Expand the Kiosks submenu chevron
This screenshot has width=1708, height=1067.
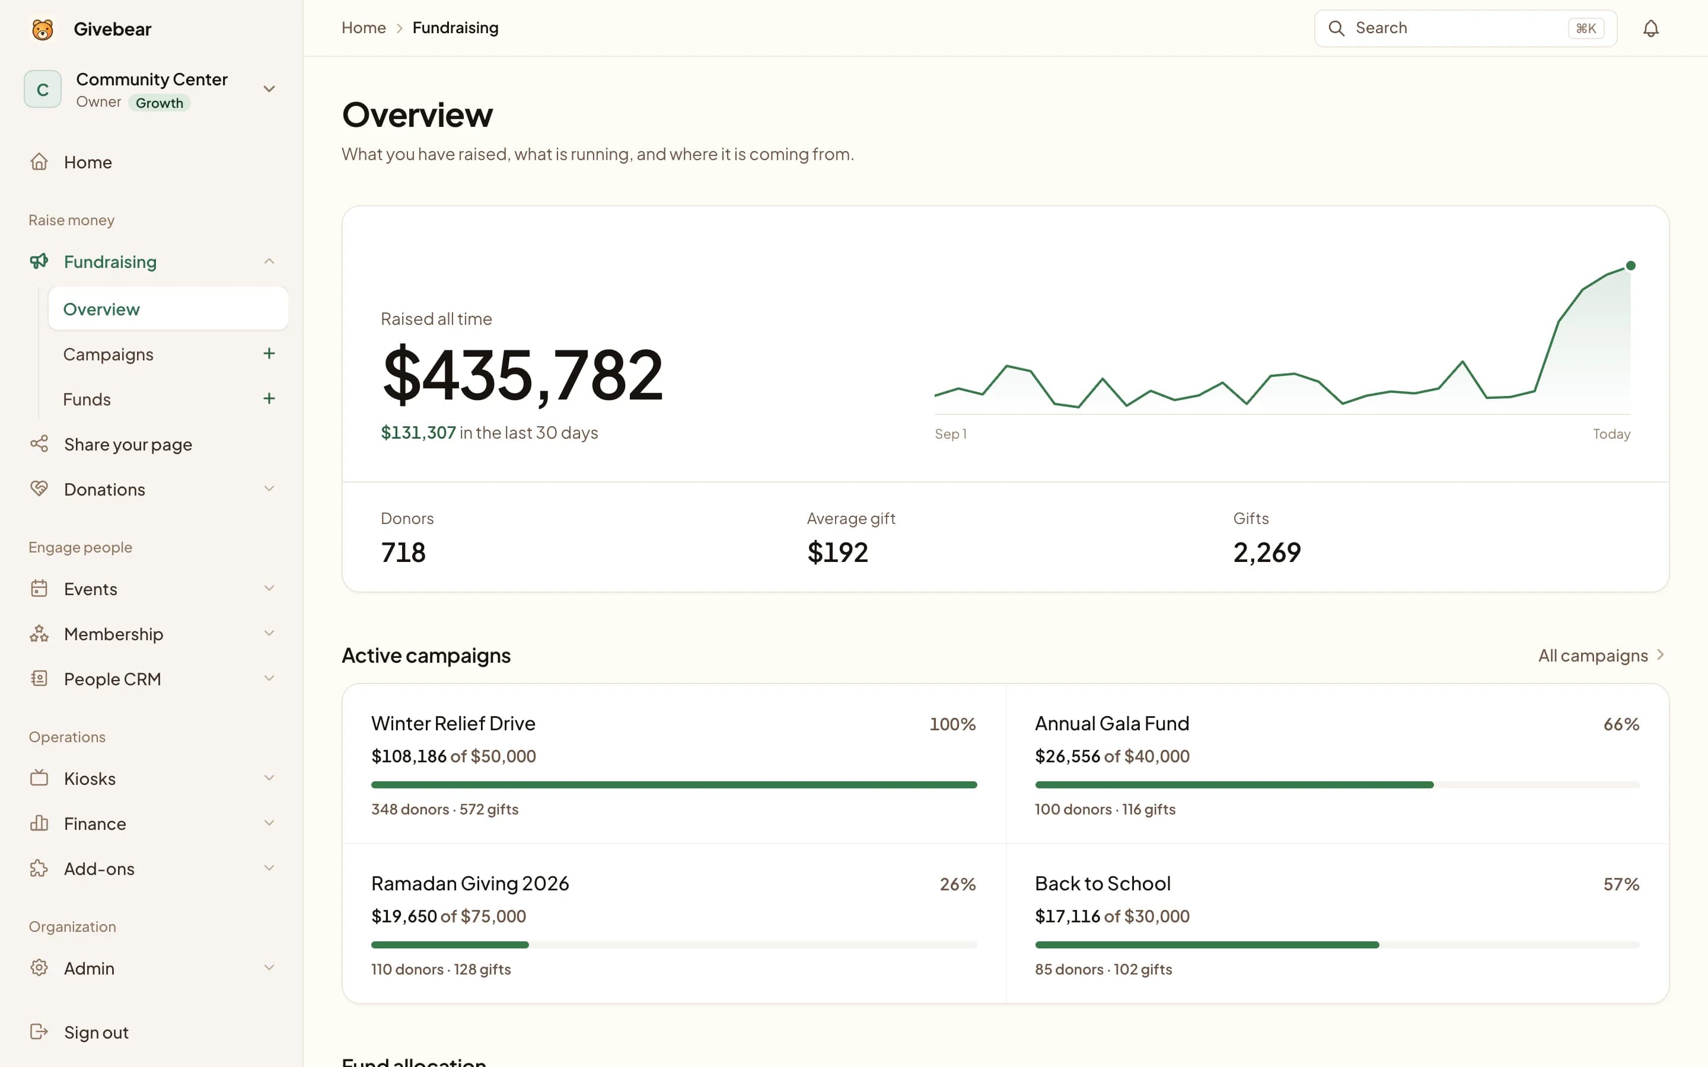(x=269, y=778)
